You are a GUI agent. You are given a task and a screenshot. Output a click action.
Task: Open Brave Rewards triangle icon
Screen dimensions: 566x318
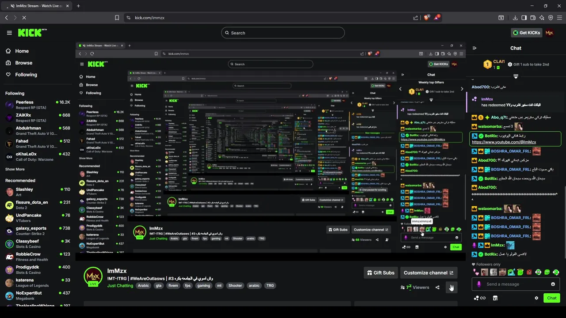(437, 18)
